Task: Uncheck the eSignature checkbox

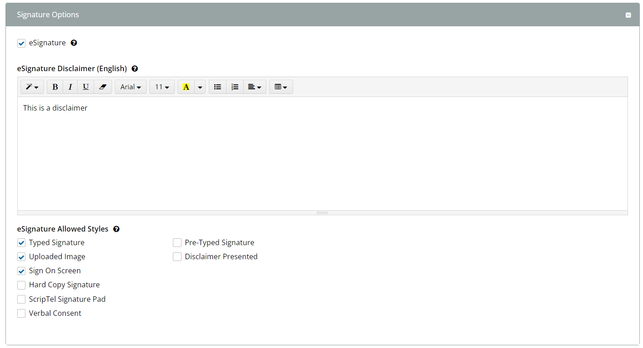Action: click(21, 43)
